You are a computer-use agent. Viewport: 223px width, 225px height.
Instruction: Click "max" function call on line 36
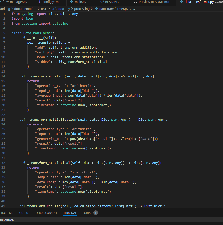point(65,182)
